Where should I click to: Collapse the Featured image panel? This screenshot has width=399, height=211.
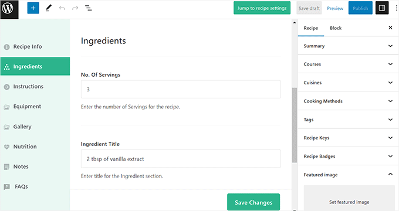(x=348, y=175)
